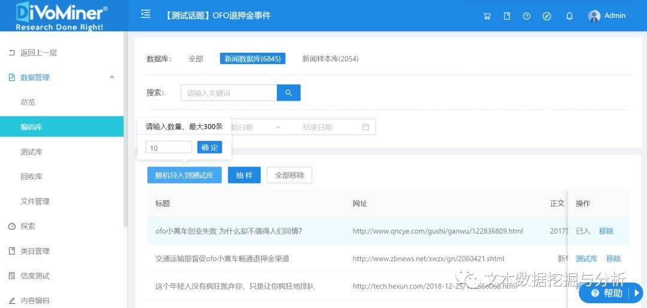Click the DiVoMiner logo
The width and height of the screenshot is (647, 308).
pyautogui.click(x=62, y=16)
